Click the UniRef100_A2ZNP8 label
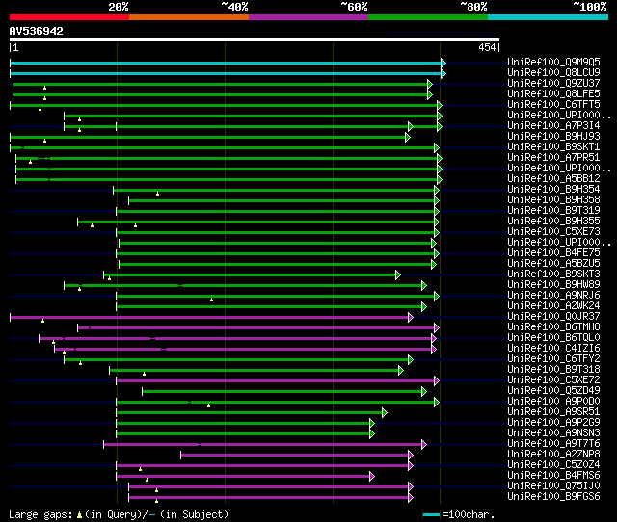The height and width of the screenshot is (522, 617). [553, 455]
